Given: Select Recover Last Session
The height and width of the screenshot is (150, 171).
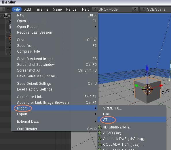Looking at the screenshot, I should (54, 32).
